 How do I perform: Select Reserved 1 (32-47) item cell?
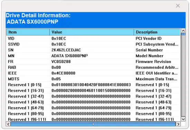point(26,97)
